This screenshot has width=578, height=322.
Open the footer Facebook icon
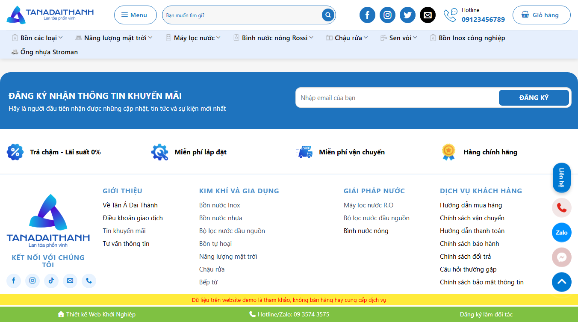point(14,281)
